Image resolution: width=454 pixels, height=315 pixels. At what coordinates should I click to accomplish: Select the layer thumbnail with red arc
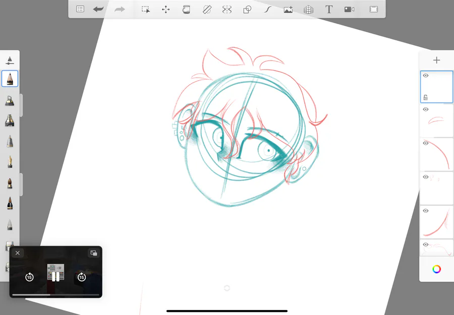pos(437,155)
